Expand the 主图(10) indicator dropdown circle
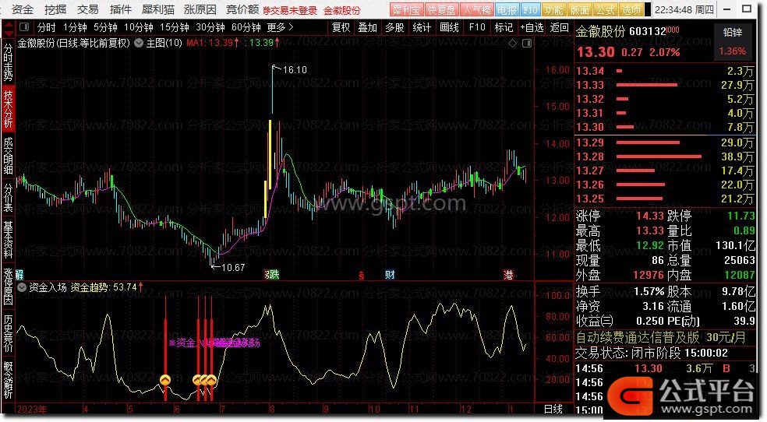This screenshot has width=767, height=422. (x=139, y=43)
